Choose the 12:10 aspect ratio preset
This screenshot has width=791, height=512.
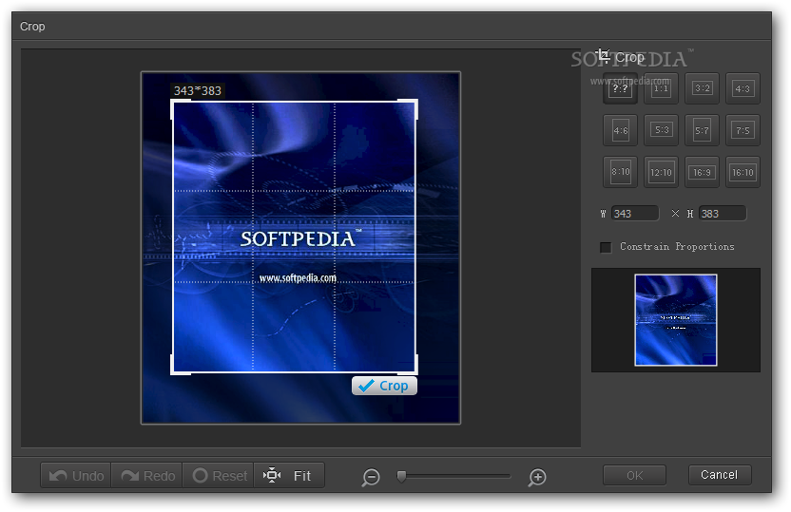point(661,172)
